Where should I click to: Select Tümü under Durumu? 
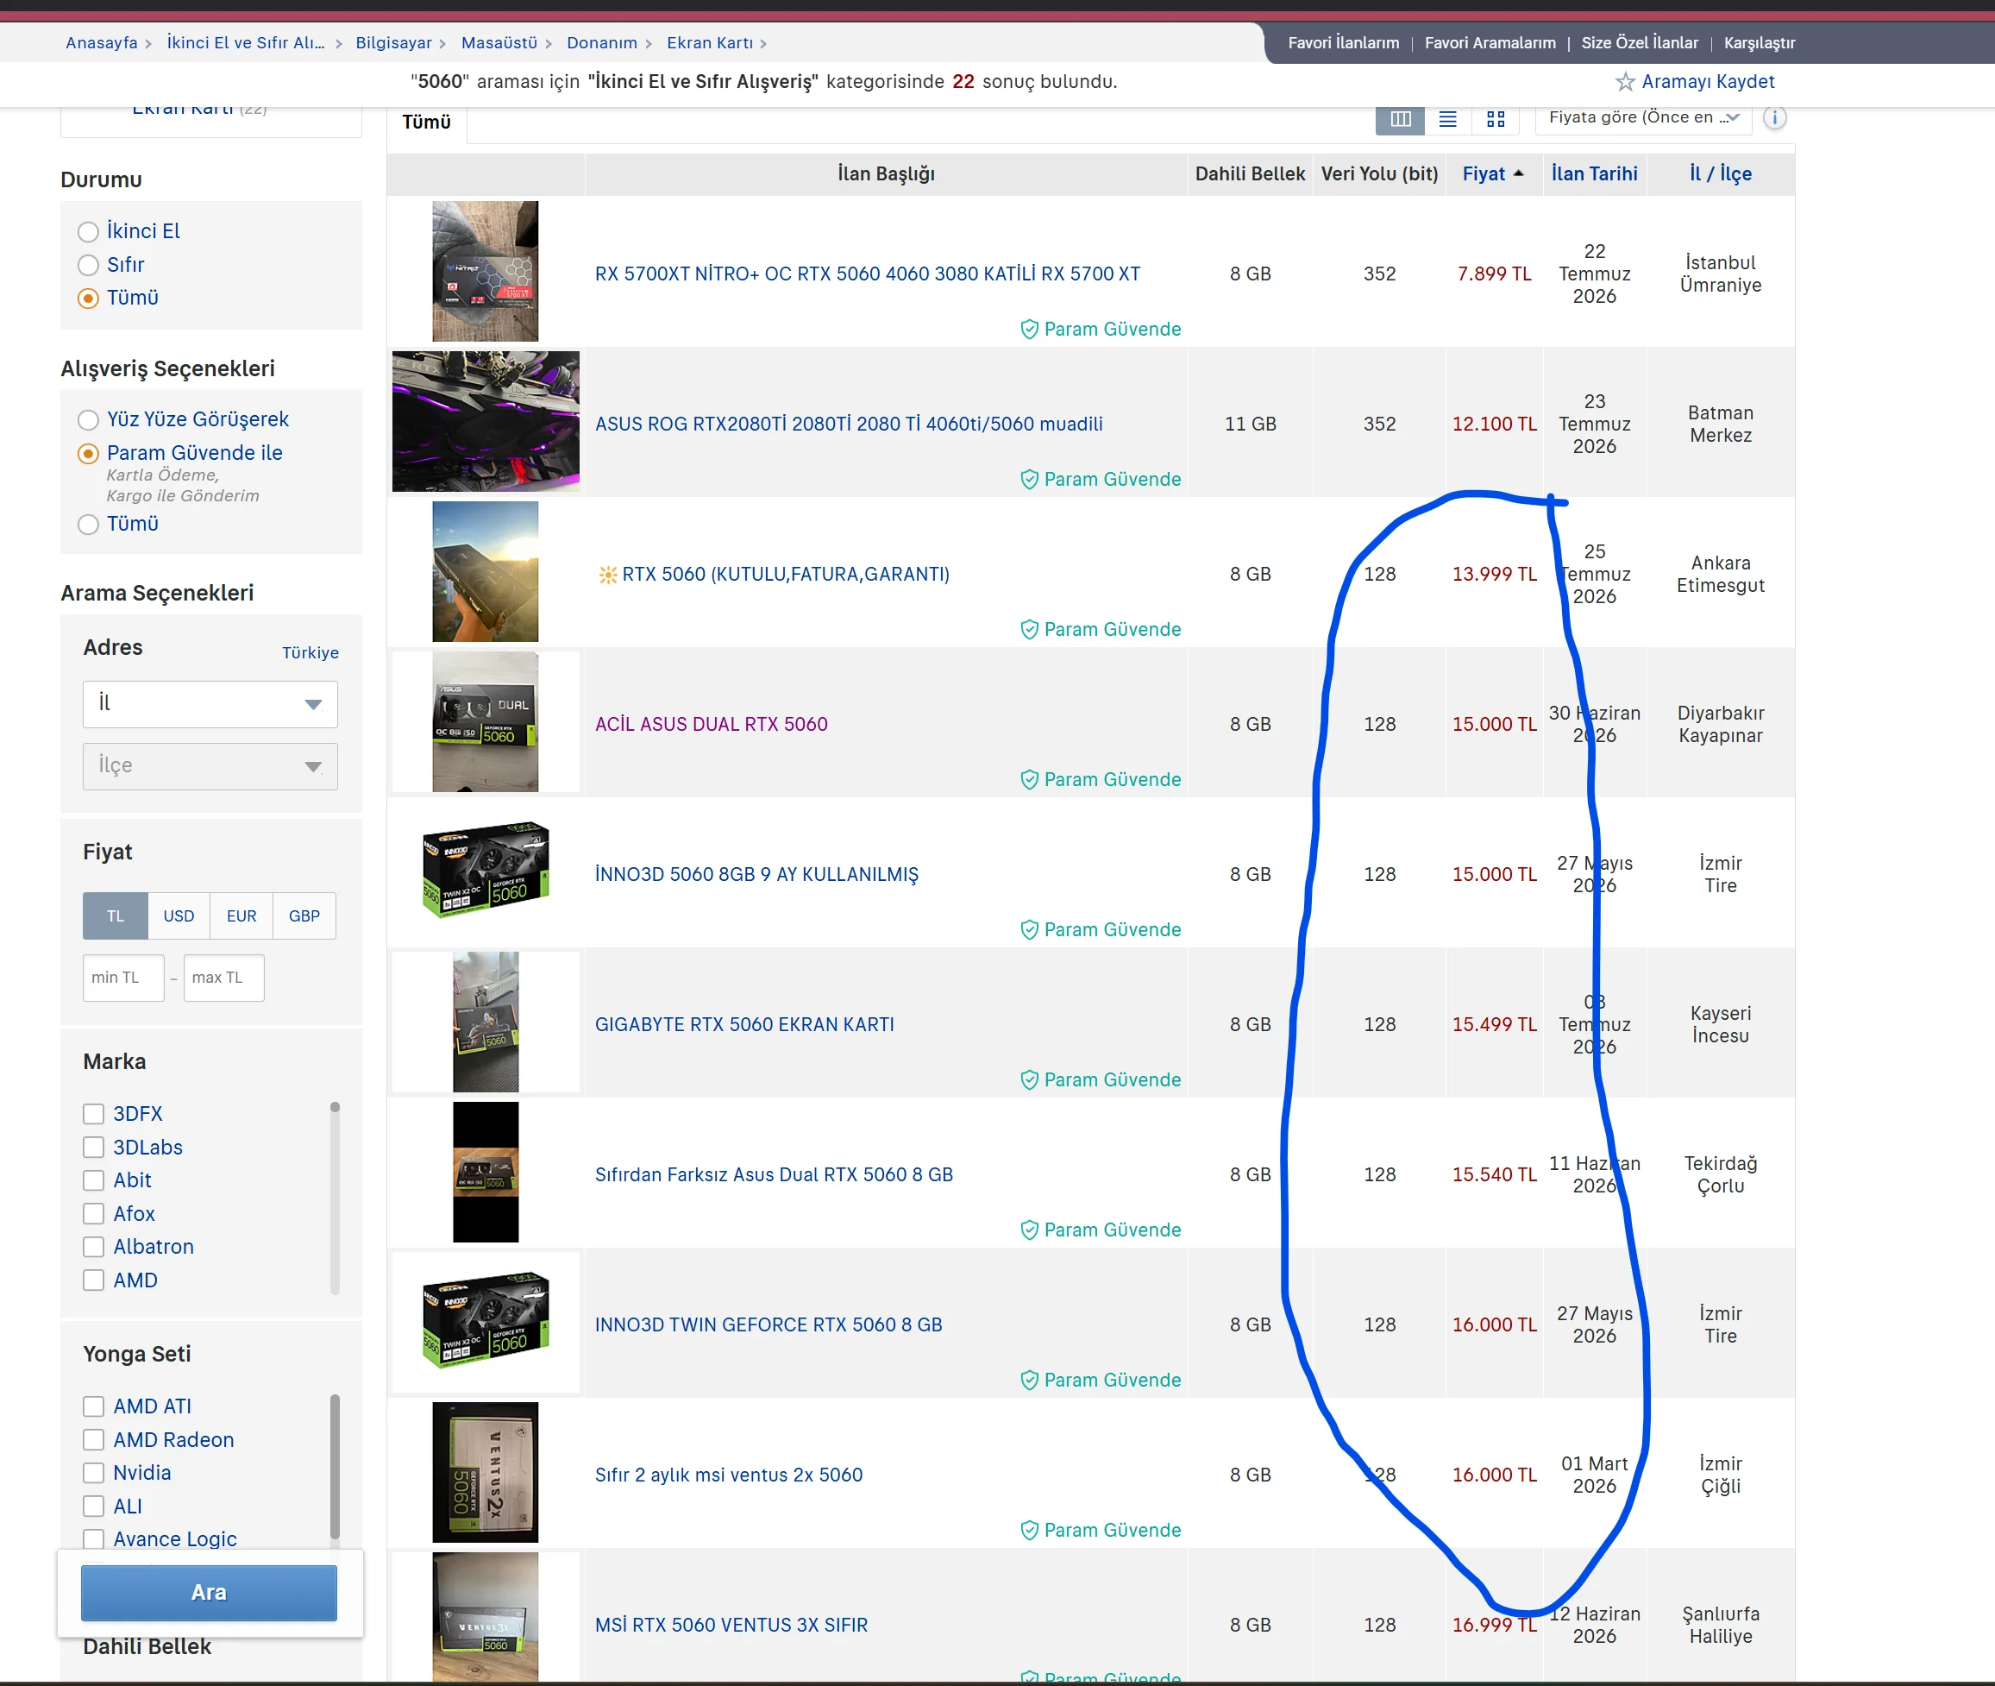tap(88, 299)
